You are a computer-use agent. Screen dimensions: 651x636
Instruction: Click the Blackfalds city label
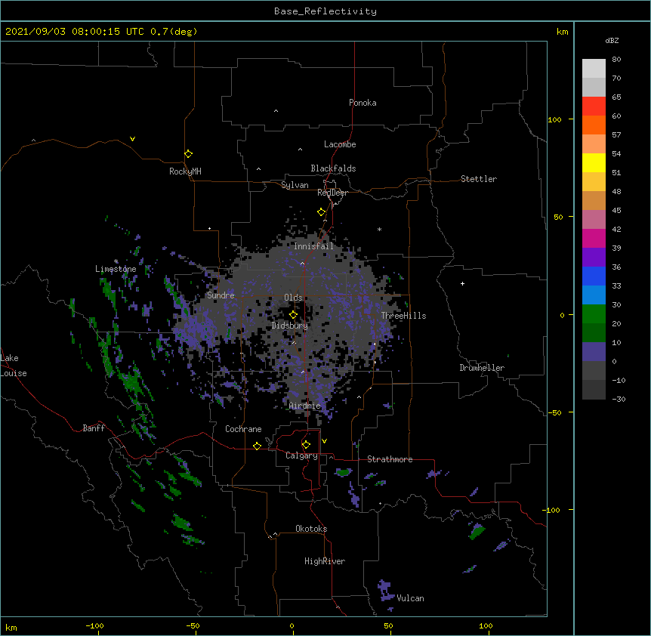pos(333,168)
